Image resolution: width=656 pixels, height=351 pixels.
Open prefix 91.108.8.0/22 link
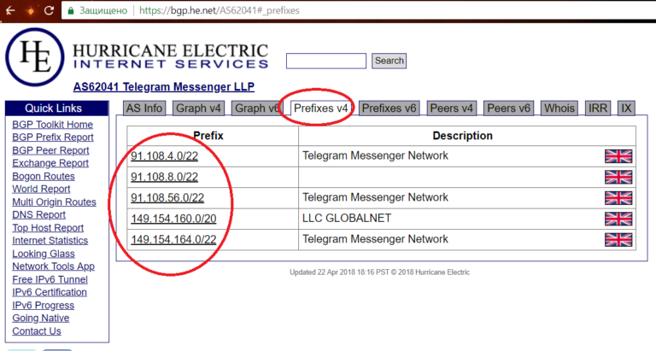[164, 177]
